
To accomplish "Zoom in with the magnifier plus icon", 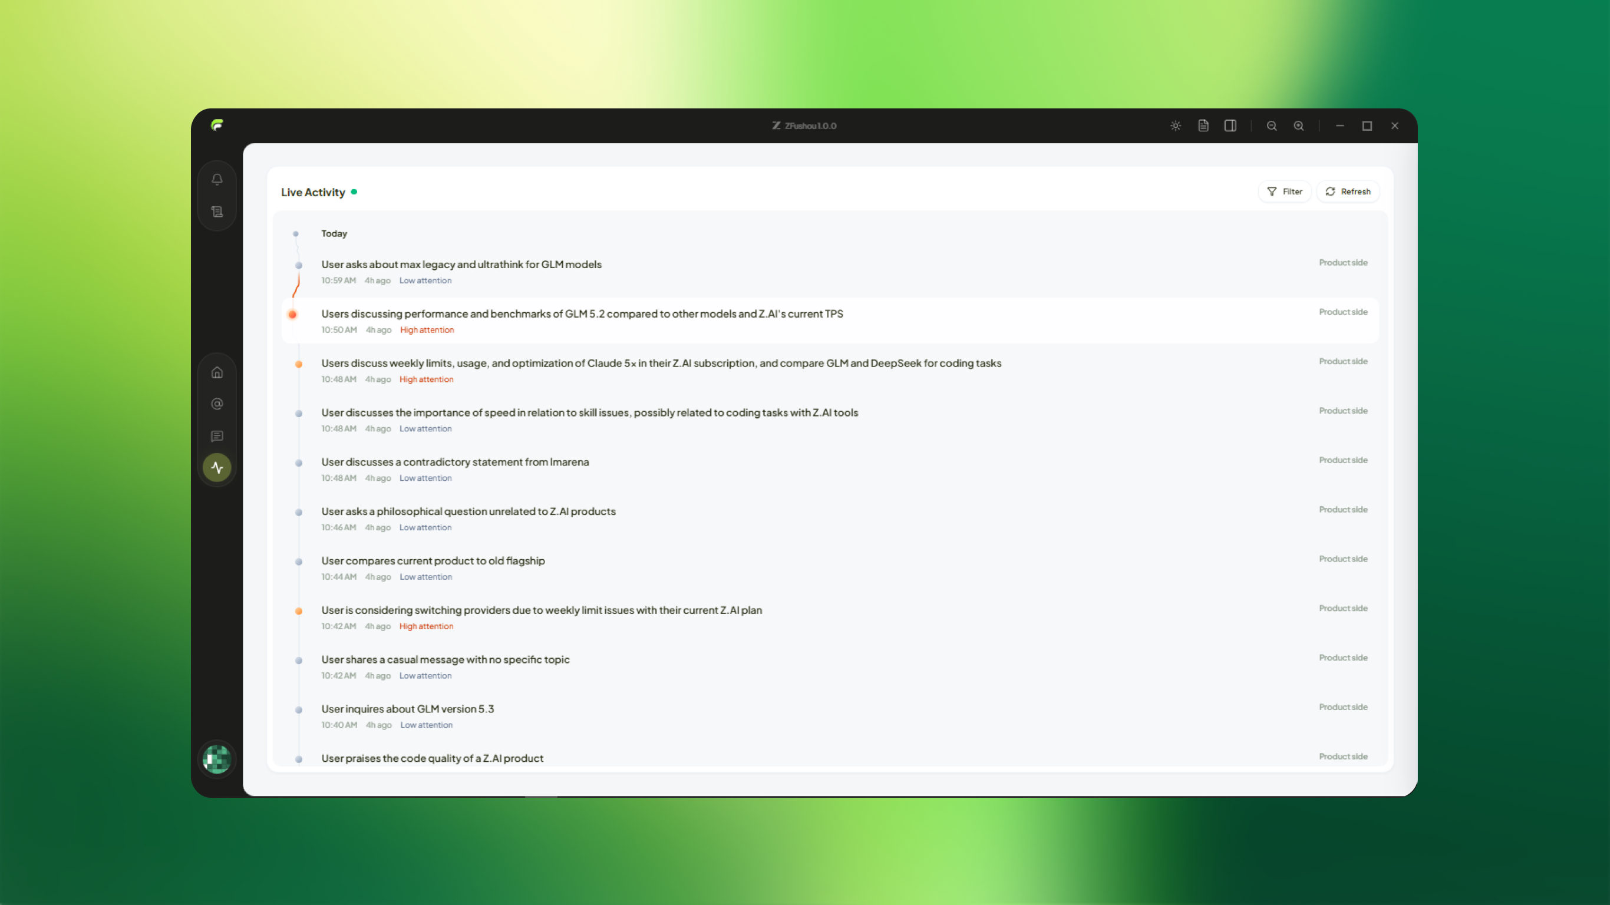I will (1299, 125).
